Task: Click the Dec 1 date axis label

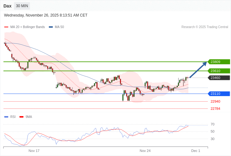Action: pos(196,151)
